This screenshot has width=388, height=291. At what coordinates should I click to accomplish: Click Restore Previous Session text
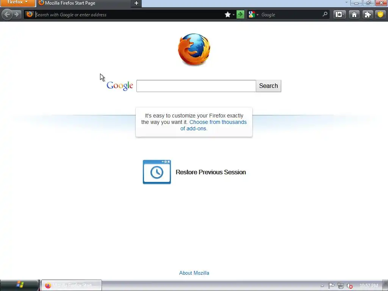click(x=211, y=172)
